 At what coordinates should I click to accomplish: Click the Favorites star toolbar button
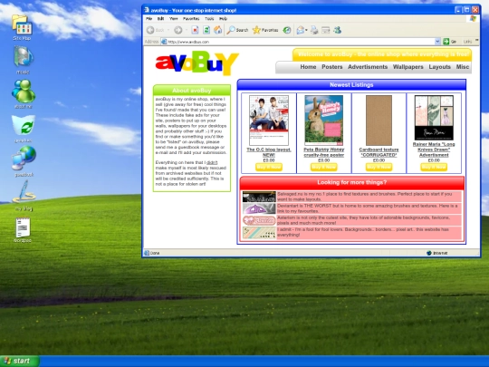[x=265, y=30]
